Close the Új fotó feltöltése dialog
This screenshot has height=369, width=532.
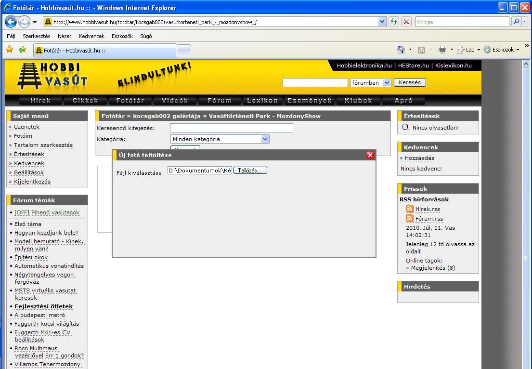coord(370,155)
